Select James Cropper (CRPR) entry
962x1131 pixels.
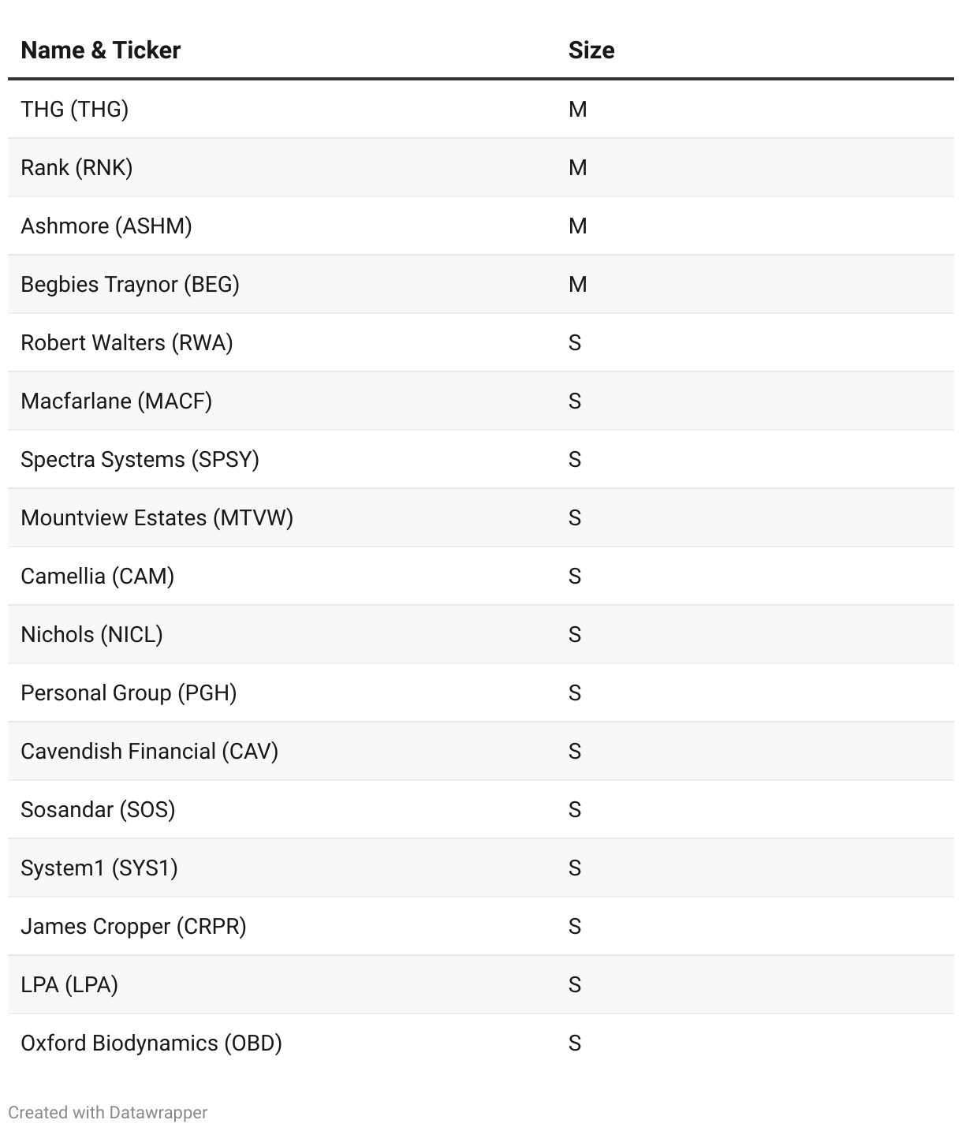[133, 926]
